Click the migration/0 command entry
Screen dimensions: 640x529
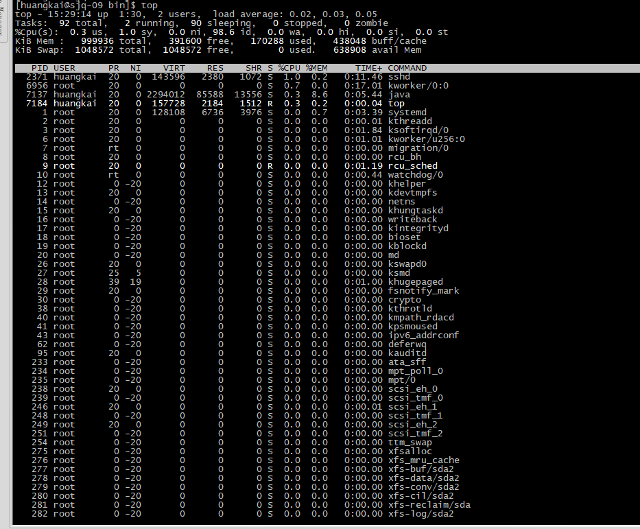click(418, 149)
